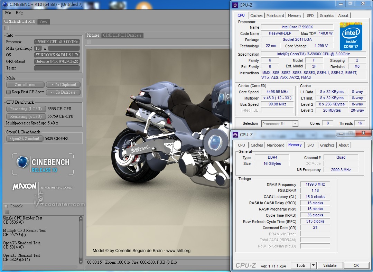Click the Validate button in CPU-Z
The height and width of the screenshot is (272, 373).
tap(330, 265)
